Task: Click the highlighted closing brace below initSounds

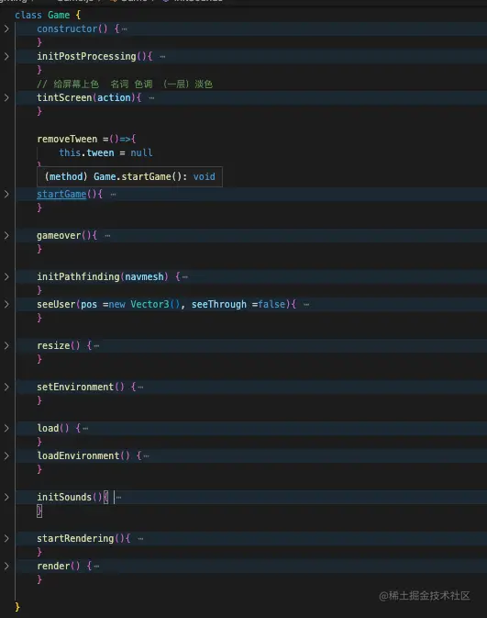Action: click(39, 511)
